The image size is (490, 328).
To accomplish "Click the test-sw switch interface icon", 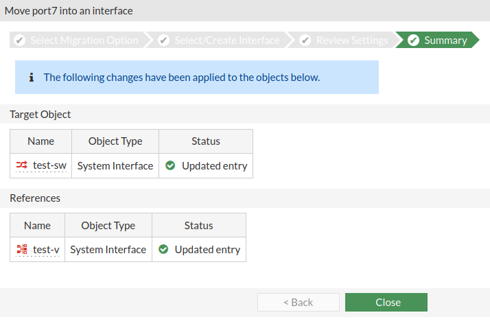I will (22, 165).
